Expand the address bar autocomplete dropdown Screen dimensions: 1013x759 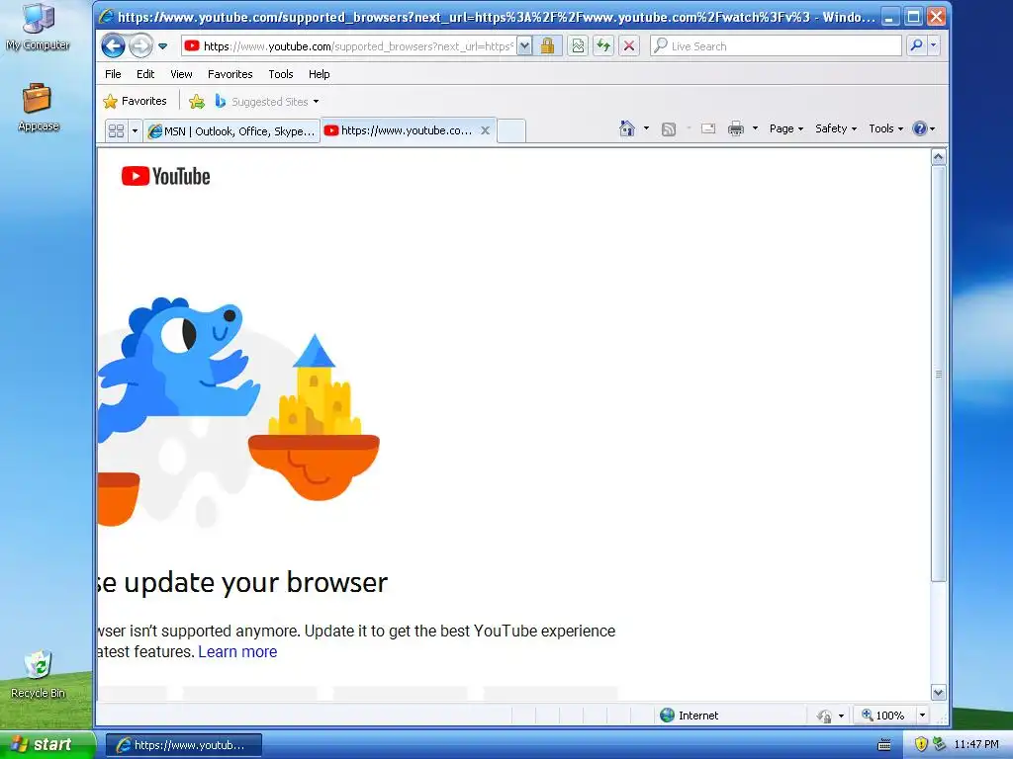[x=524, y=45]
